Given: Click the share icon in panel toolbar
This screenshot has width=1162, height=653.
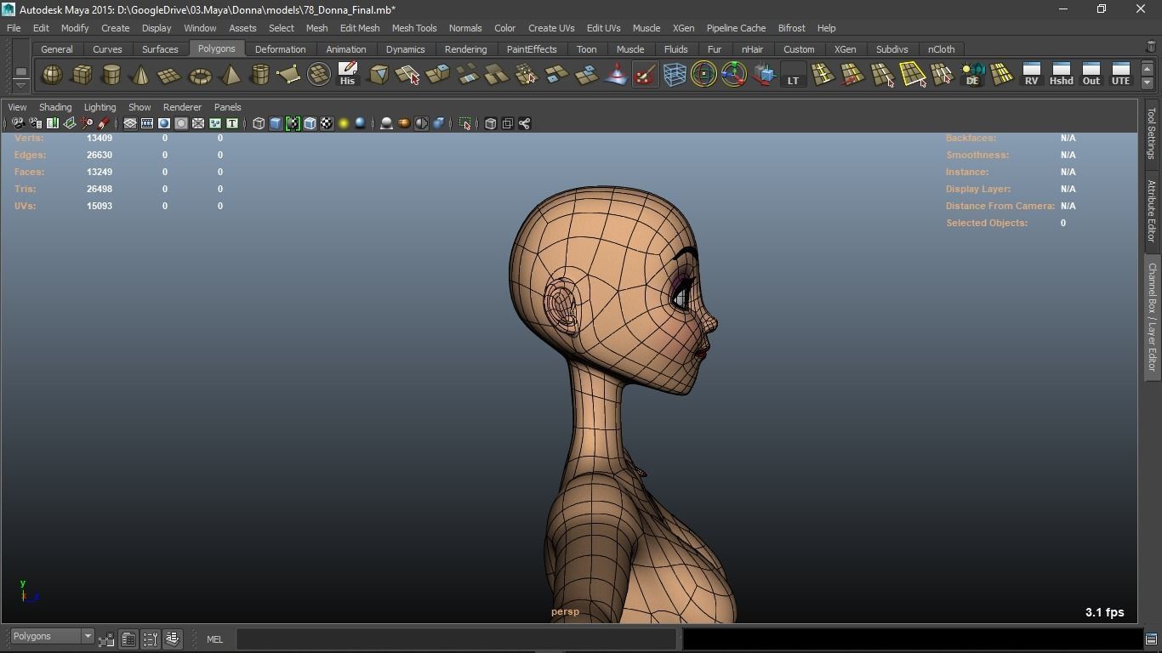Looking at the screenshot, I should [525, 124].
